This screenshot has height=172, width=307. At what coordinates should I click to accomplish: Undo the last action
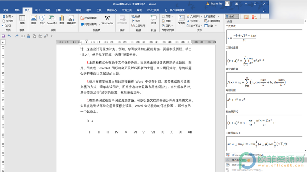tap(9, 36)
